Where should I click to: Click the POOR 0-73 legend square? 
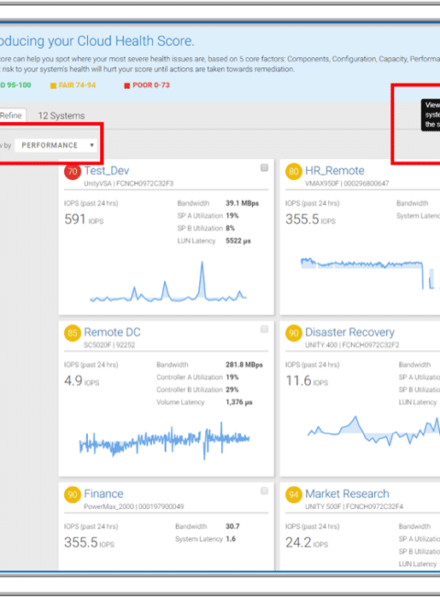coord(126,85)
